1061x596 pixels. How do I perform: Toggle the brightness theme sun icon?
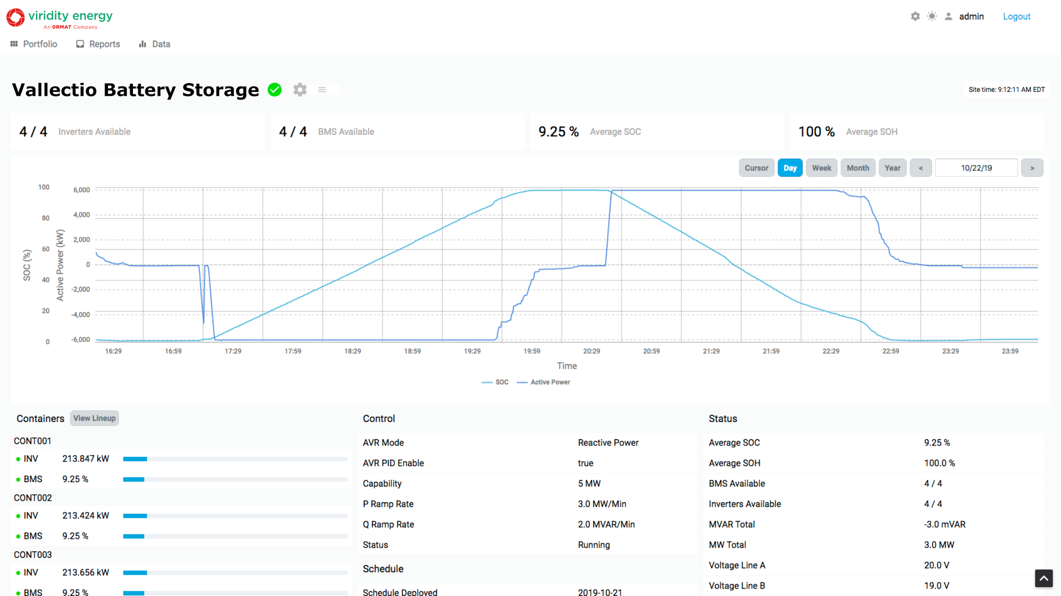(932, 16)
